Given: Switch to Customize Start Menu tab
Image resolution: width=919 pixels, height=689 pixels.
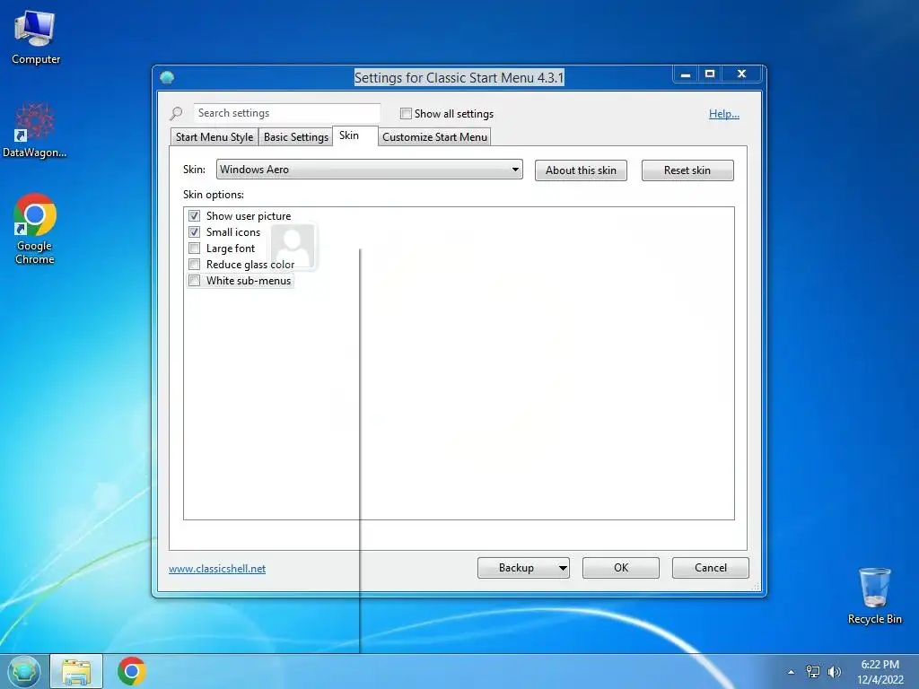Looking at the screenshot, I should pos(434,137).
